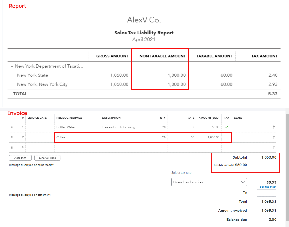Grab the drag handle of line 1
289x227 pixels.
[x=12, y=127]
